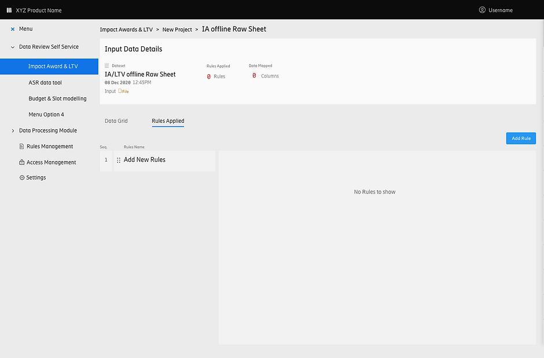This screenshot has height=358, width=544.
Task: Open Access Management page
Action: click(x=51, y=162)
